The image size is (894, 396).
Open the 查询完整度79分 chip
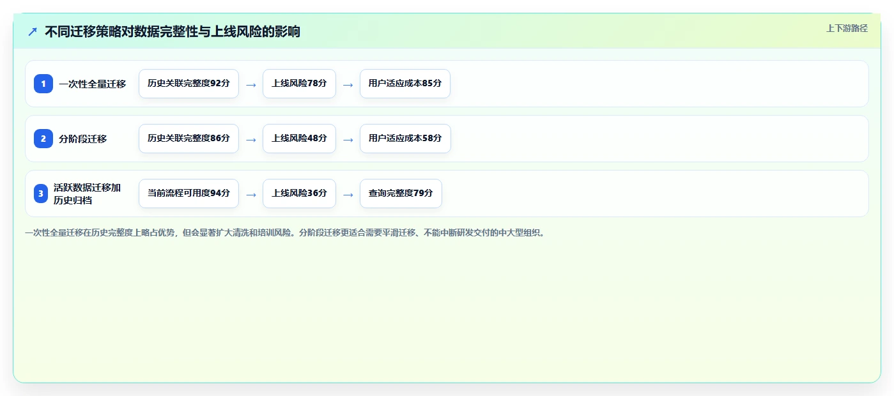click(x=401, y=194)
